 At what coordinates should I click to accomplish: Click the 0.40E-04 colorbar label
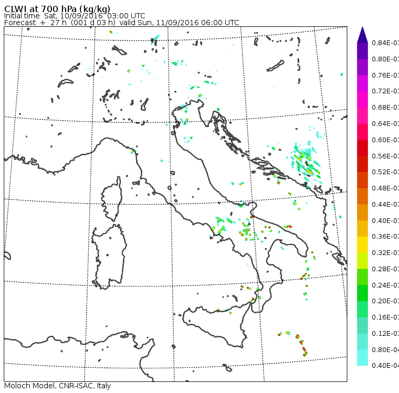click(x=385, y=366)
